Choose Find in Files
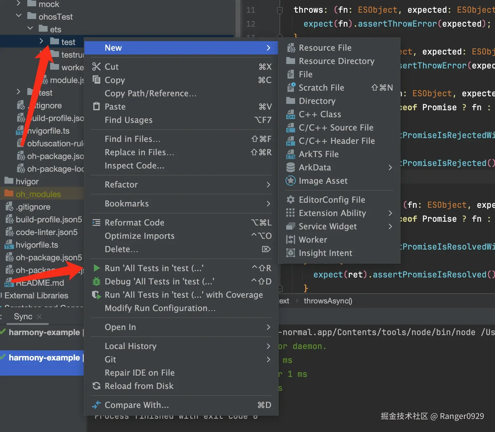This screenshot has width=495, height=432. point(181,139)
